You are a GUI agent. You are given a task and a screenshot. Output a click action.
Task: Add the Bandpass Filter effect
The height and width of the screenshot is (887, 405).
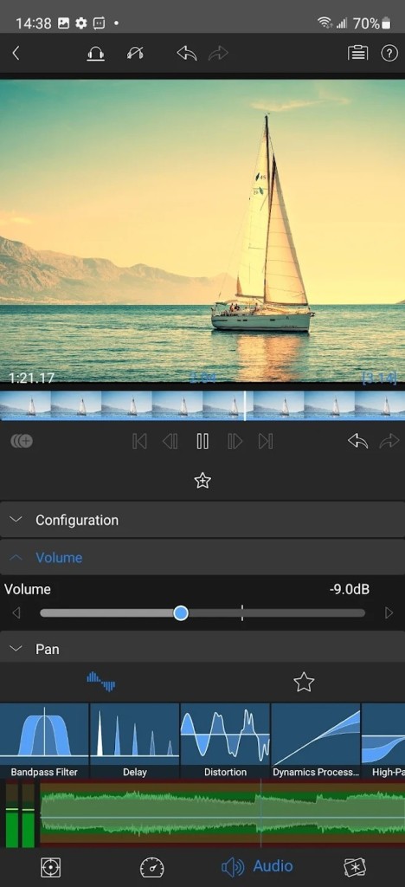pos(44,741)
